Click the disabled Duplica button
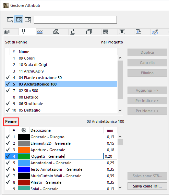 (147, 52)
